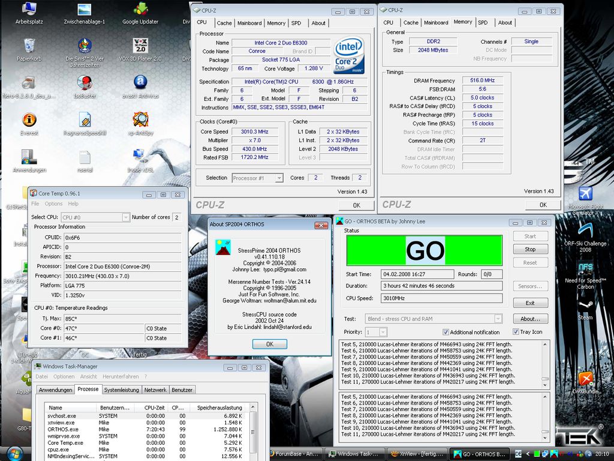Image resolution: width=614 pixels, height=461 pixels.
Task: Open Netzwerk tab in Task-Manager
Action: pyautogui.click(x=155, y=390)
